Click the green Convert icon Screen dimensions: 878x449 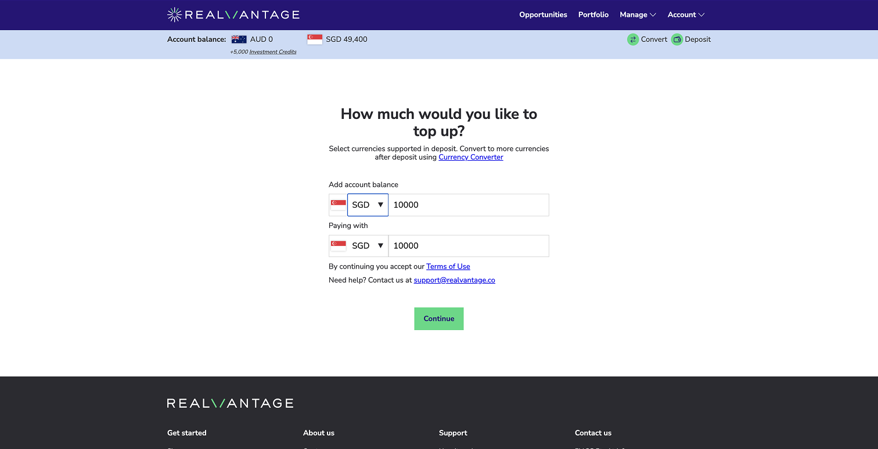(632, 39)
